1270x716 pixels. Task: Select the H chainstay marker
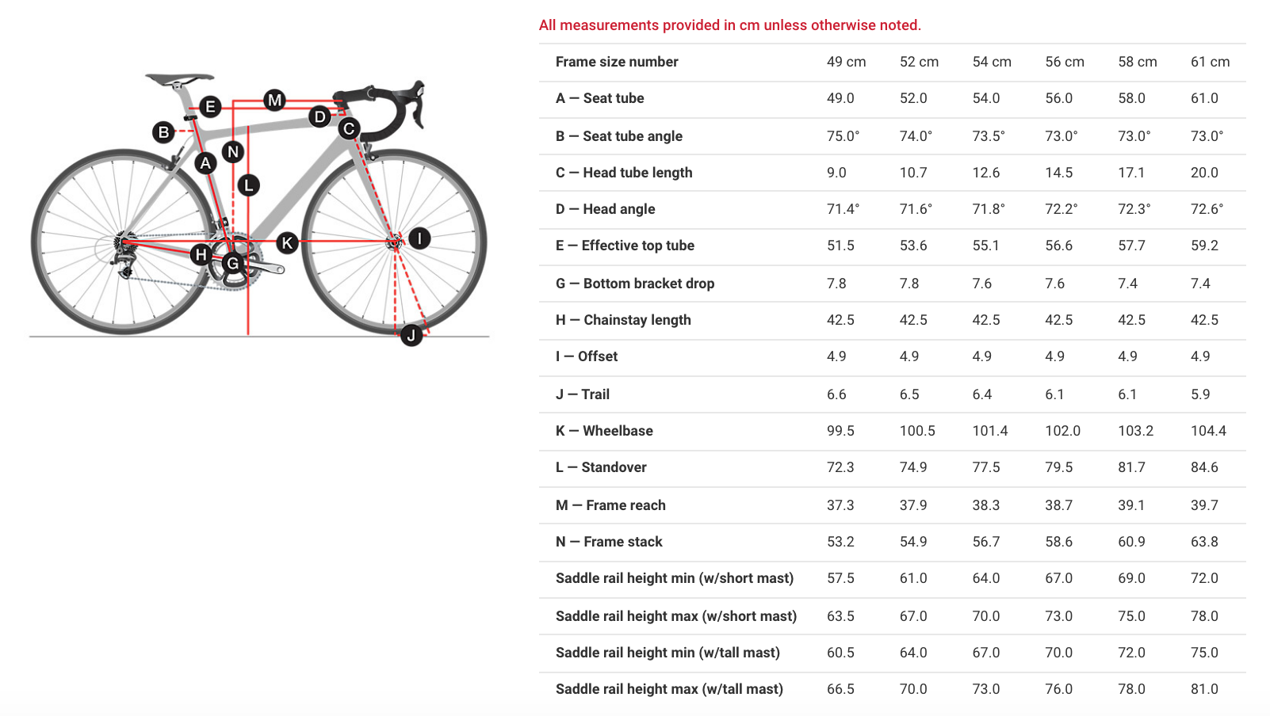pos(201,254)
